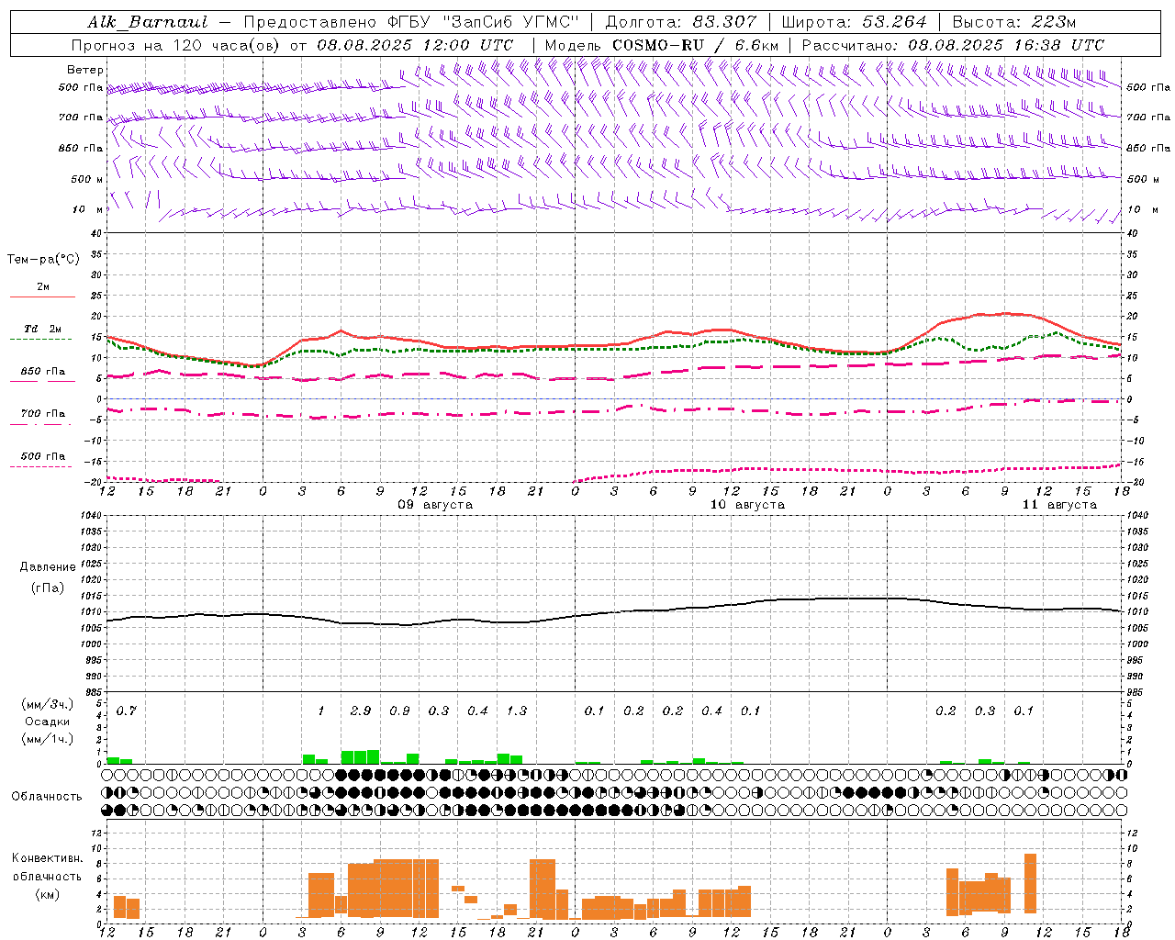Click the 500 м wind level label on left
Screen dimensions: 1175x940
point(87,179)
